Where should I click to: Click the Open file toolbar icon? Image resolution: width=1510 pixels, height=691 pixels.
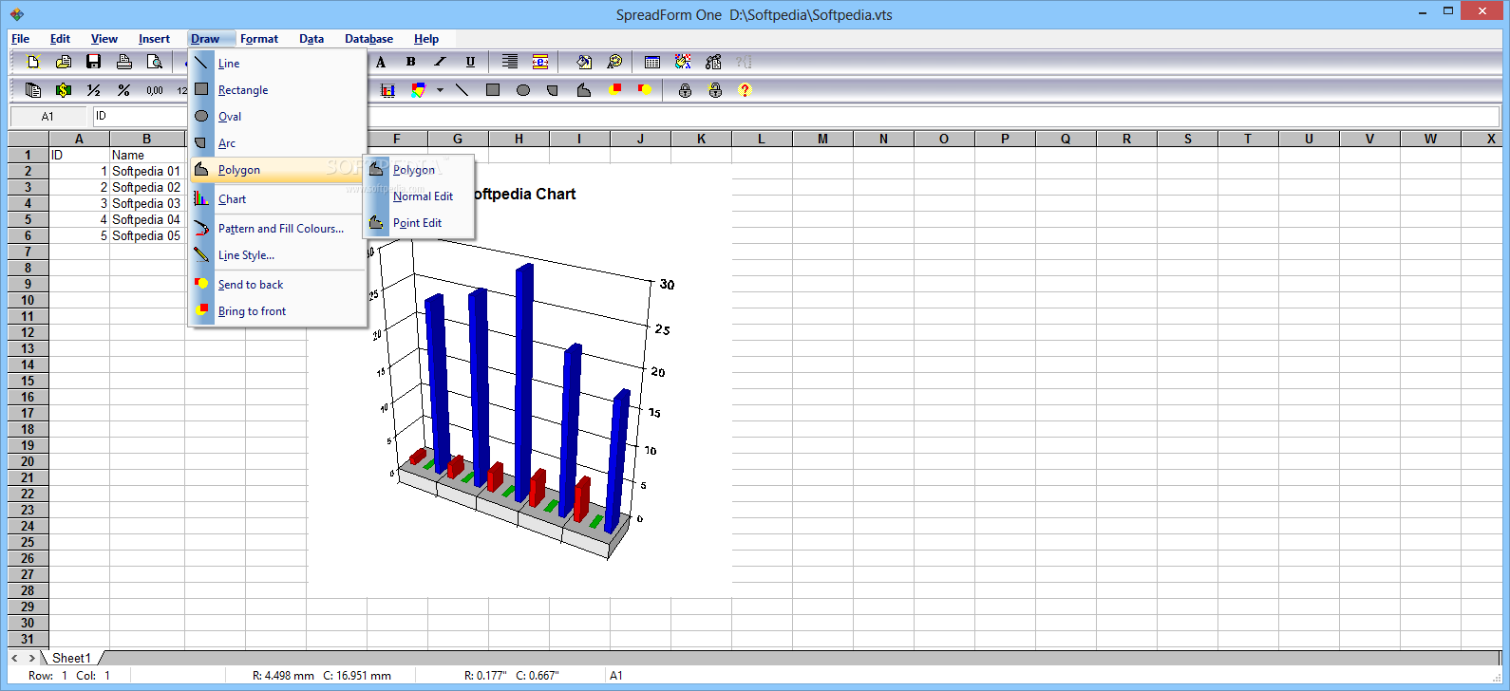click(x=64, y=62)
